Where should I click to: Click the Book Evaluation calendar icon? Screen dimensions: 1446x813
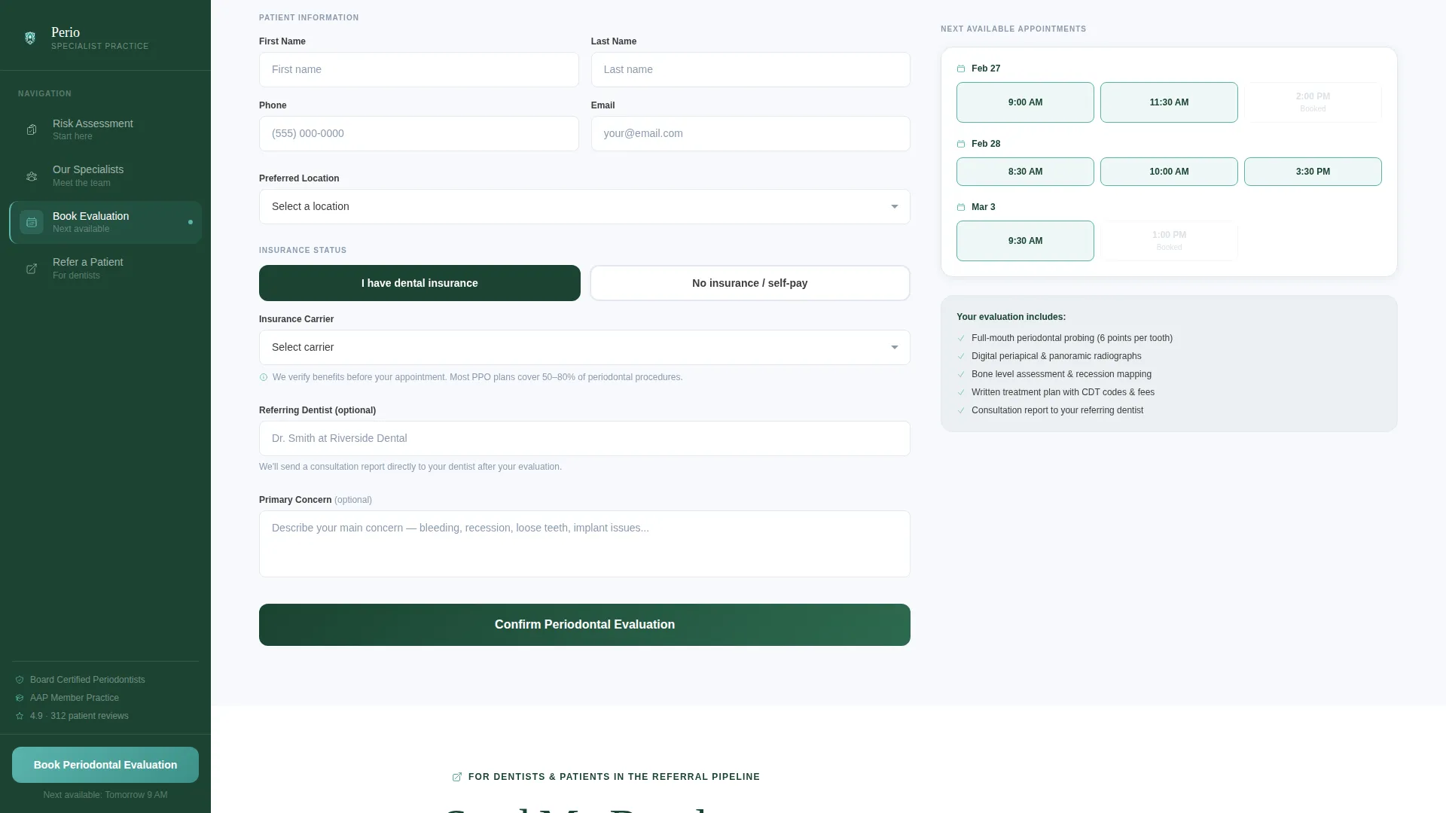32,222
